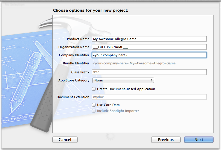Select the Company Identifier input field
Viewport: 221px width, 150px height.
(149, 55)
